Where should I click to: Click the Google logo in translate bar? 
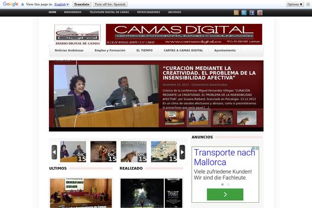coord(11,4)
